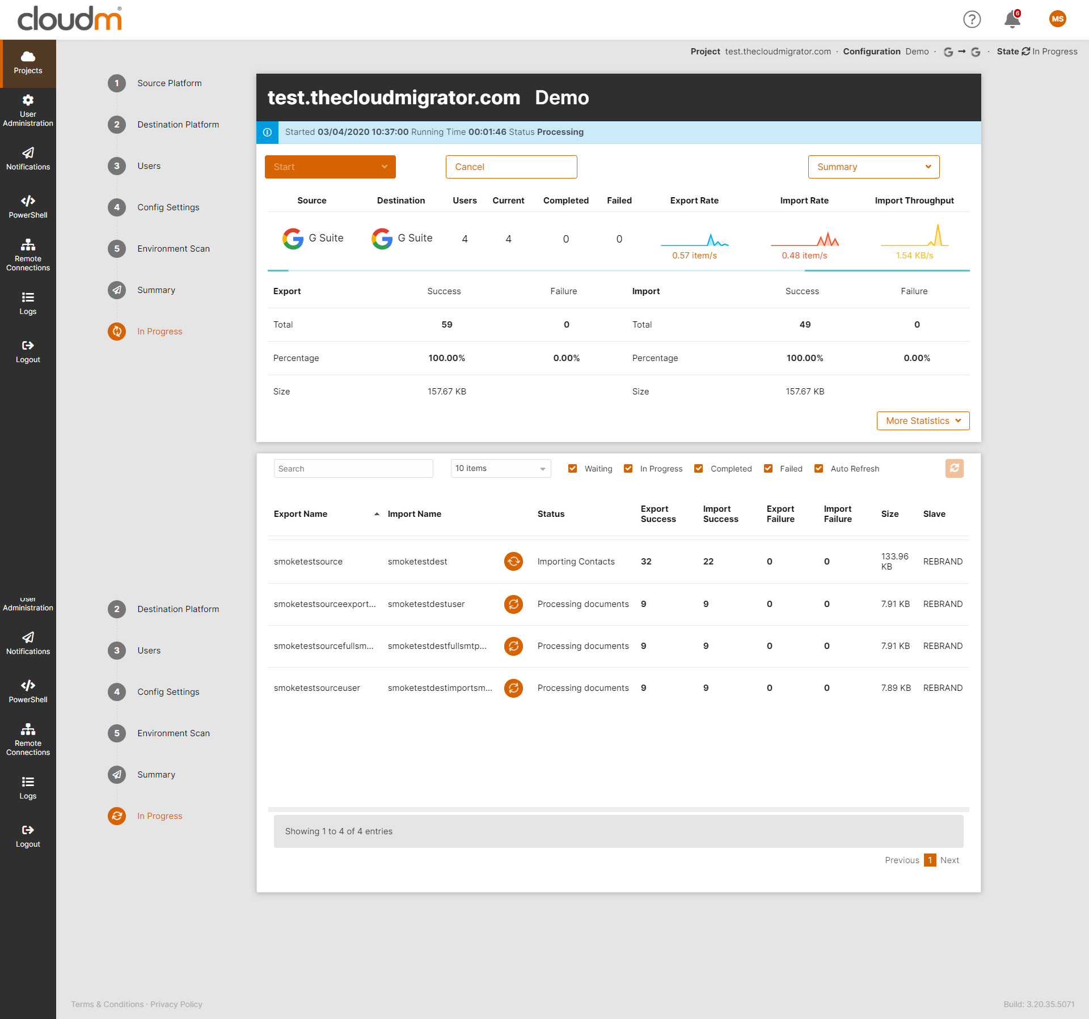This screenshot has width=1089, height=1019.
Task: Click 'Importing Contacts' status text
Action: point(576,562)
